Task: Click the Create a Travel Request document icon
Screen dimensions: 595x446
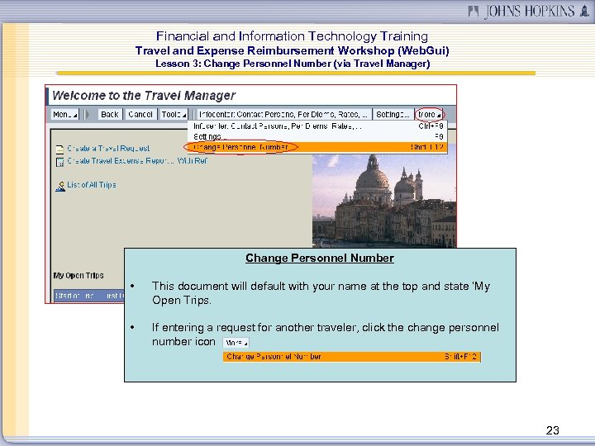Action: tap(59, 149)
